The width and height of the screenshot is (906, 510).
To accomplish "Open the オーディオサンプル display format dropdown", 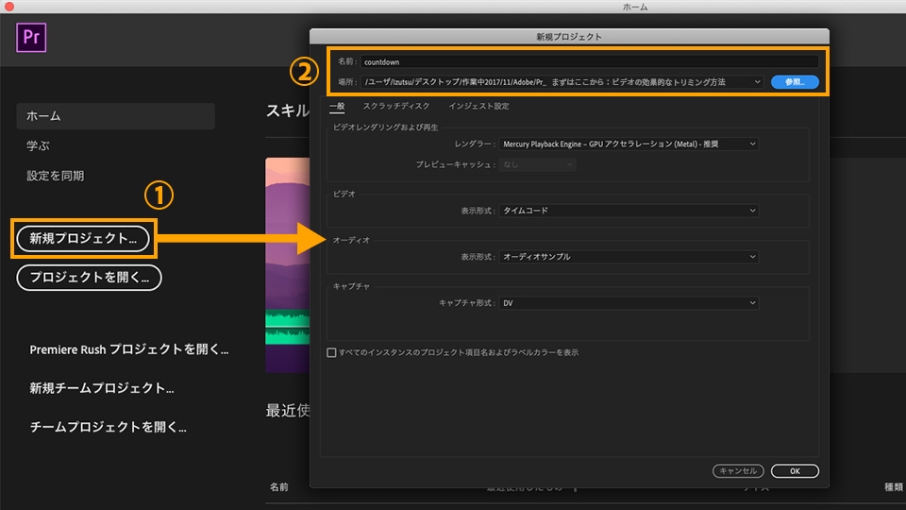I will 629,257.
